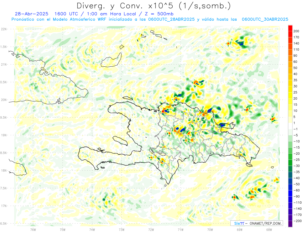Click the '110' colorbar value

296,50
